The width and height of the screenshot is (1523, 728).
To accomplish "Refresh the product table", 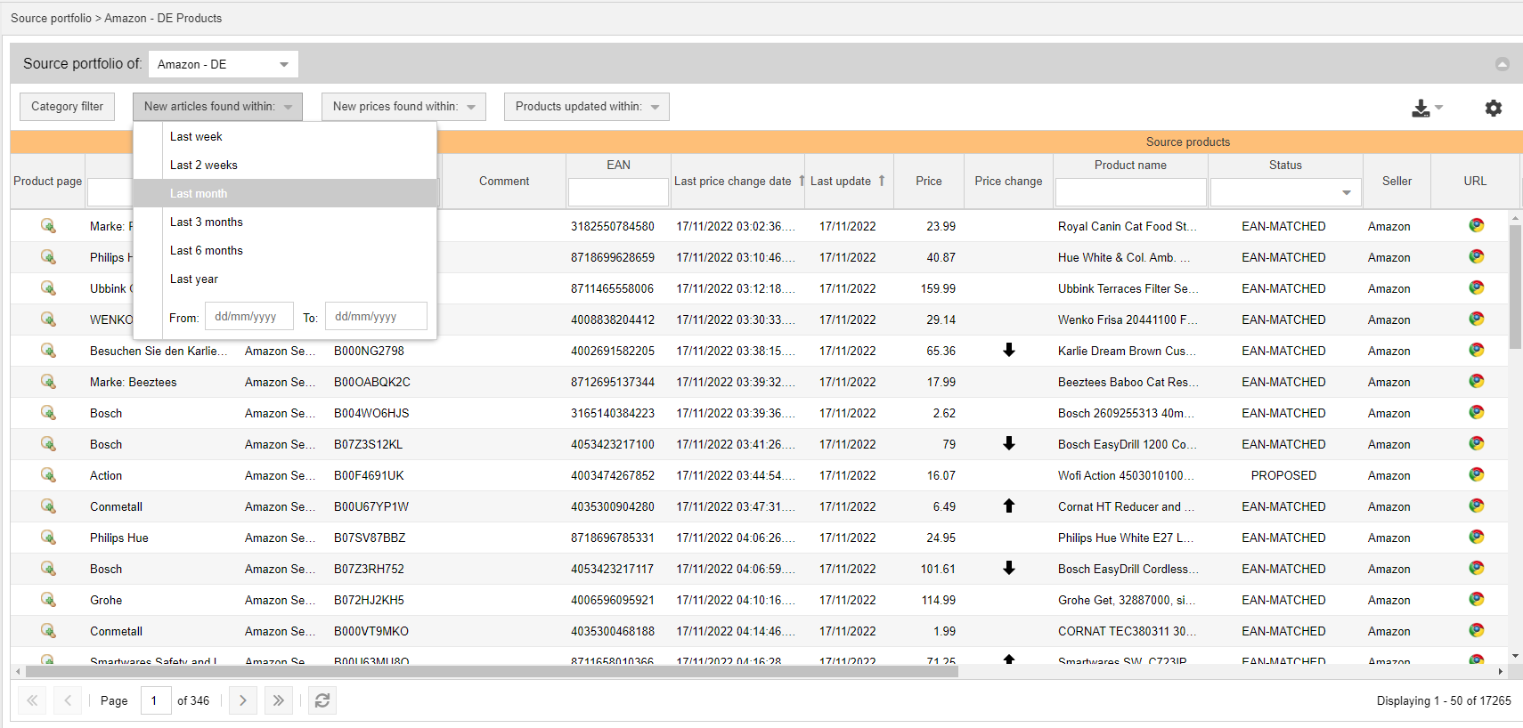I will (322, 700).
